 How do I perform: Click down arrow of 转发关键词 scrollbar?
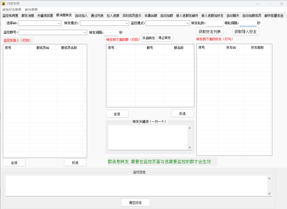190,148
